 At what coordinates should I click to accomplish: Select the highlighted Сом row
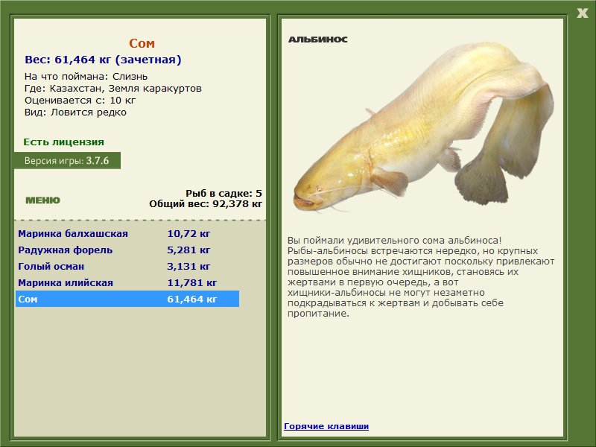(127, 299)
